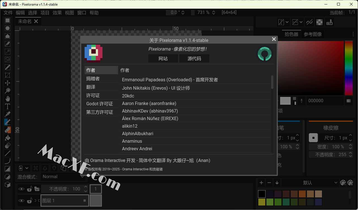Open the 效果 menu
The image size is (358, 210).
57,13
